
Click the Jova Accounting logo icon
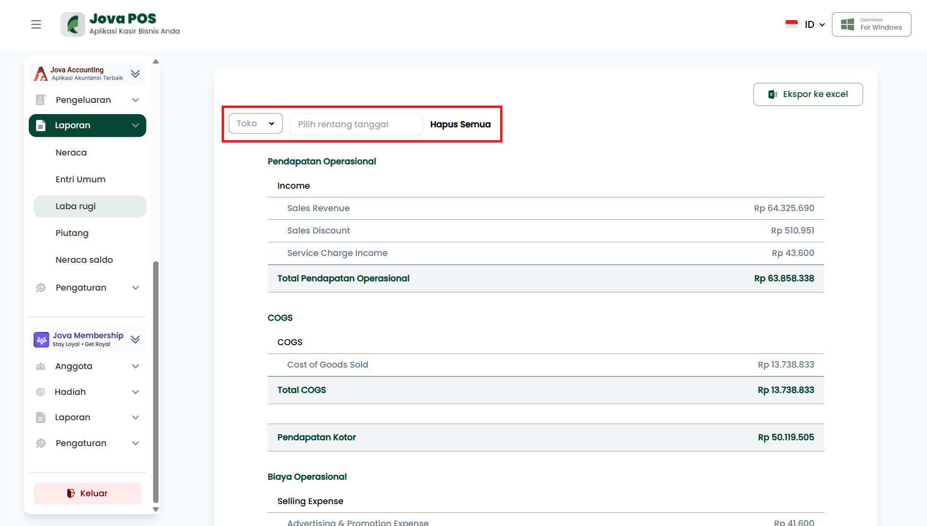41,74
